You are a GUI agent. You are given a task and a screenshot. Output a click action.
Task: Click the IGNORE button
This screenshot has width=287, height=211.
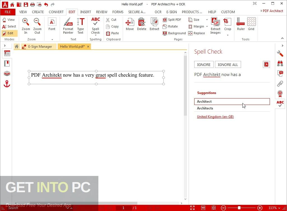[x=204, y=65]
